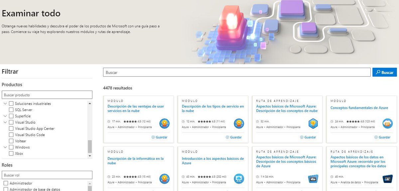Check the Administrador role checkbox
The width and height of the screenshot is (399, 191).
pyautogui.click(x=6, y=183)
